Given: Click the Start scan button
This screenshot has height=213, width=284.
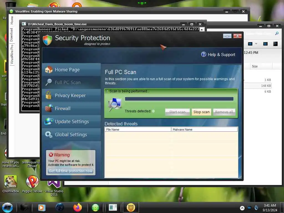Looking at the screenshot, I should pyautogui.click(x=177, y=112).
